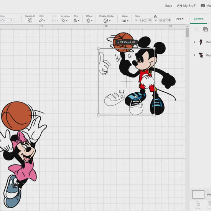Viewport: 211px width, 211px height.
Task: Click the first Mouse layer thumbnail
Action: (201, 42)
